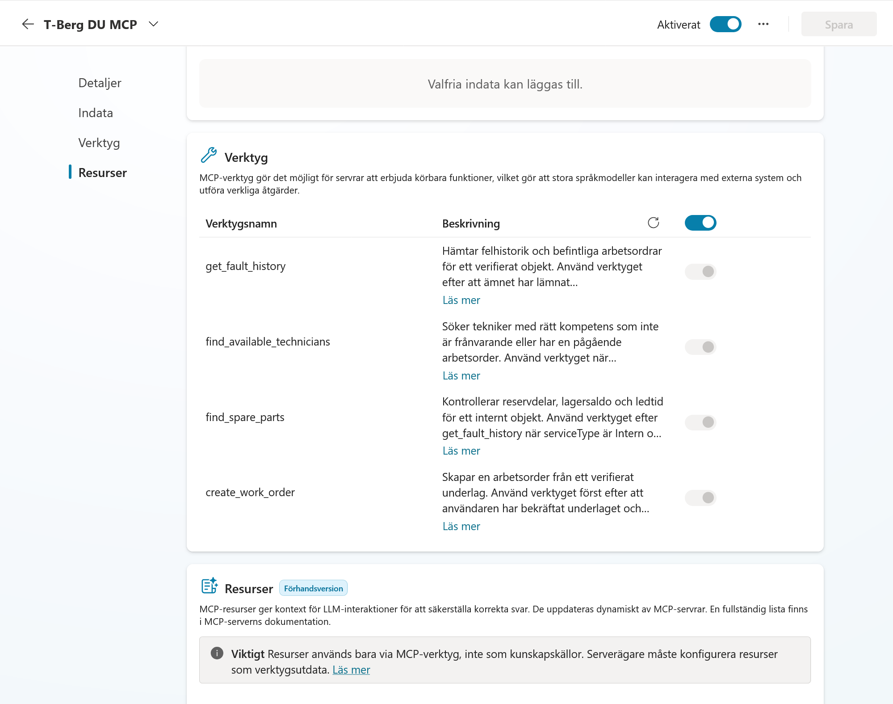893x704 pixels.
Task: Click the get_fault_history tool name
Action: point(245,266)
